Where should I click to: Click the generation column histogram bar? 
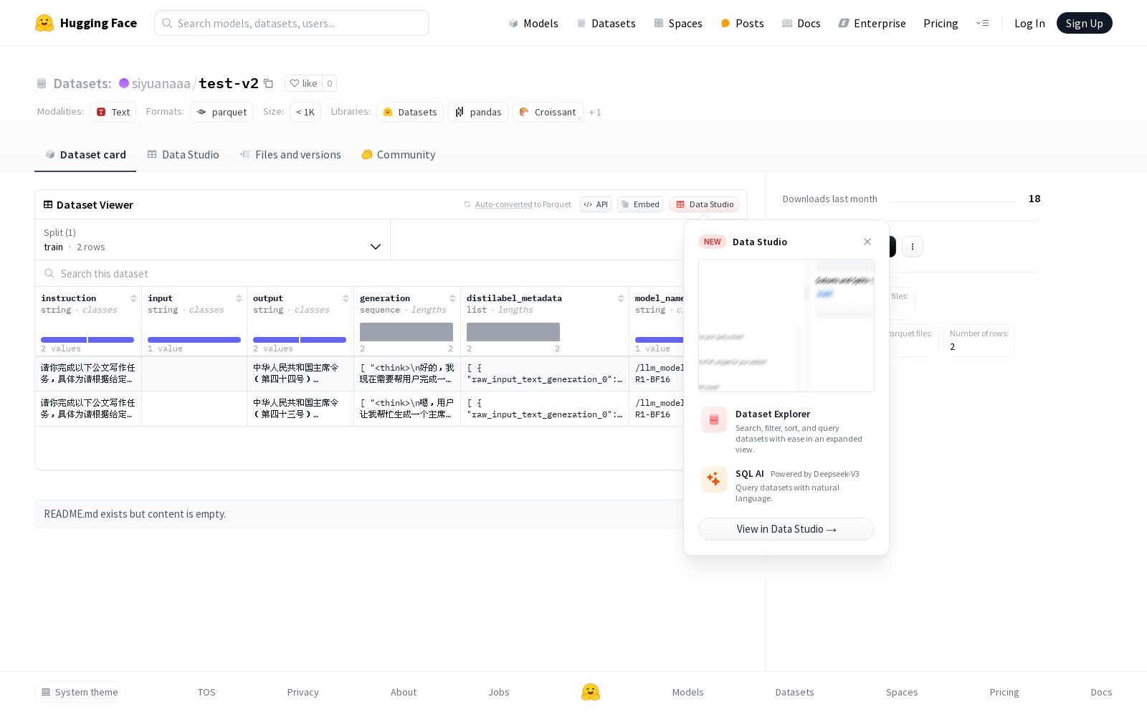point(406,332)
